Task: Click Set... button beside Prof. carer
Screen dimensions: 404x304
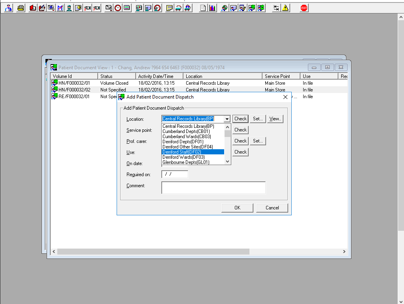Action: (x=258, y=141)
